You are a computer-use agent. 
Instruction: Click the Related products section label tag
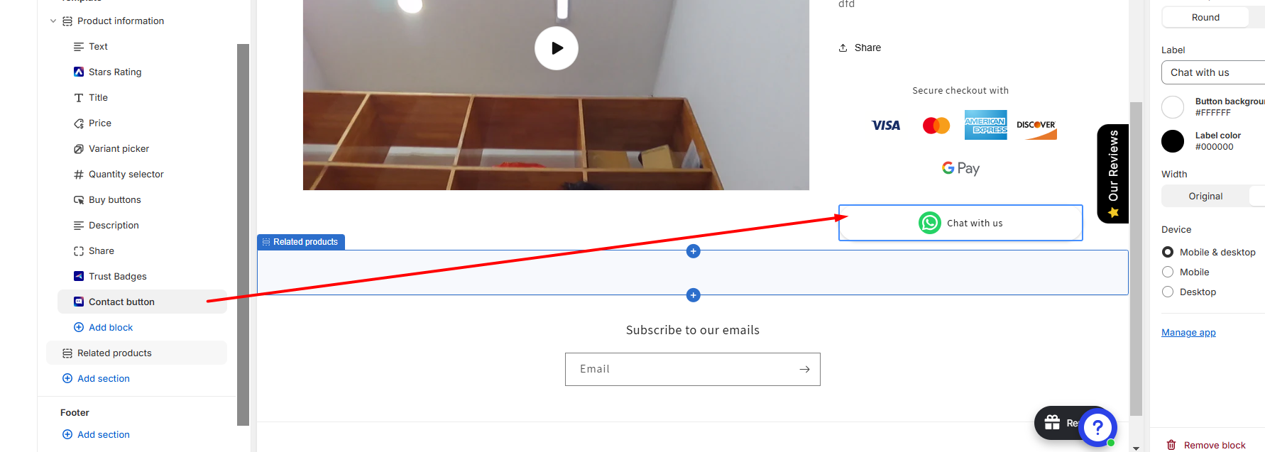301,242
